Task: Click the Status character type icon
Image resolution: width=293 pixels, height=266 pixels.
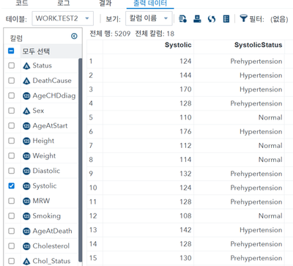Action: (x=26, y=66)
